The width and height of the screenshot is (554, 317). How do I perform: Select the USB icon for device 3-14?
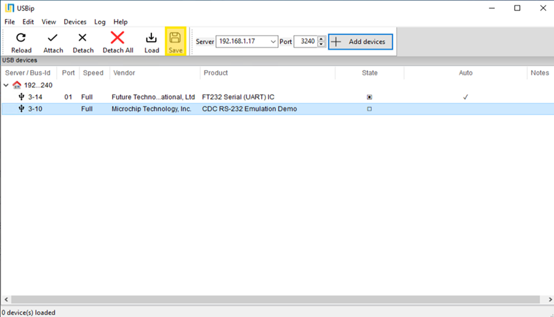[22, 97]
